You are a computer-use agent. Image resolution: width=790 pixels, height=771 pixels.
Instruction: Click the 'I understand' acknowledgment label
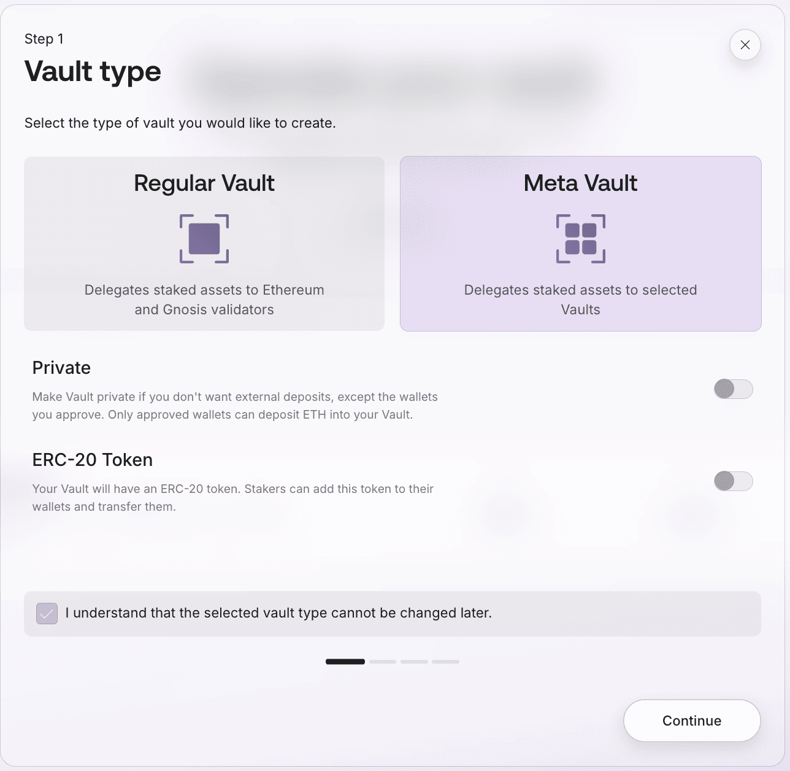[x=278, y=613]
